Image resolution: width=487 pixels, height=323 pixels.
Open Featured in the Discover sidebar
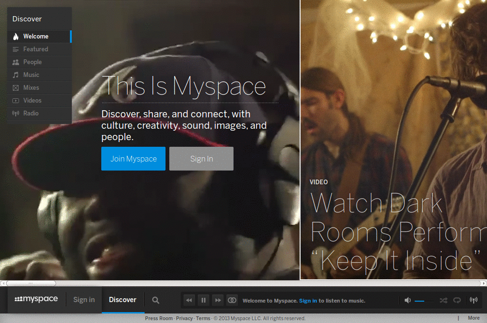(39, 49)
